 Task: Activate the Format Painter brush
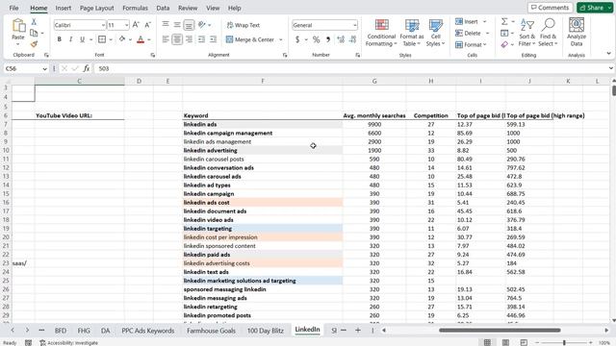(34, 44)
